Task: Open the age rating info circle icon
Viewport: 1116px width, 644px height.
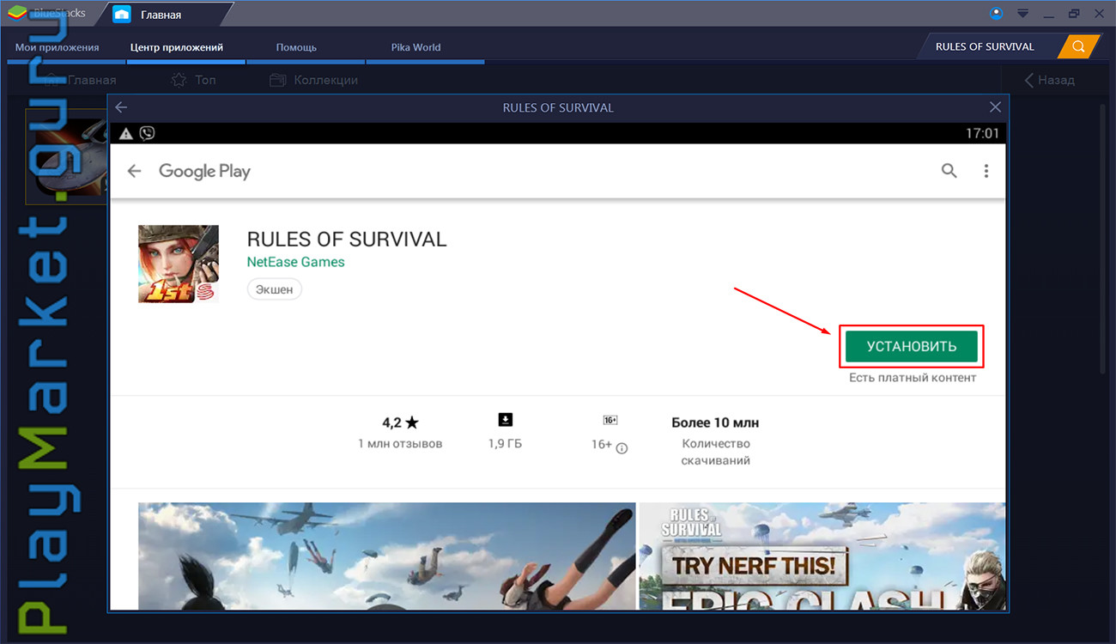Action: 622,447
